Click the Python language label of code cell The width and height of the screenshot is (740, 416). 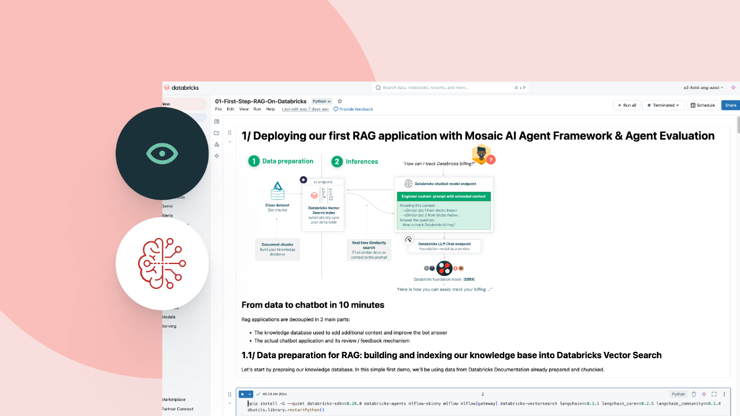coord(678,394)
